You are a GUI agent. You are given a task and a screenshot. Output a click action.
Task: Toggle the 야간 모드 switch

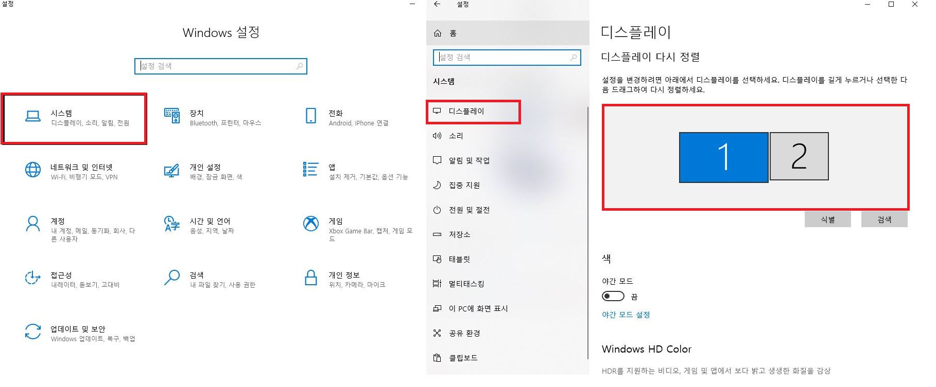click(x=613, y=297)
